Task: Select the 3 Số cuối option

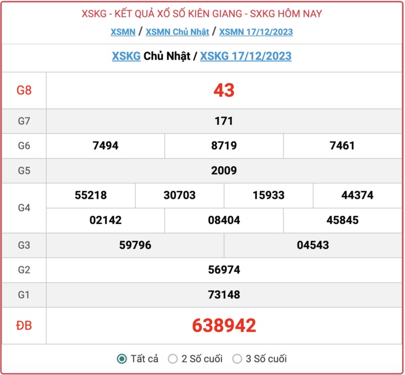Action: (237, 359)
